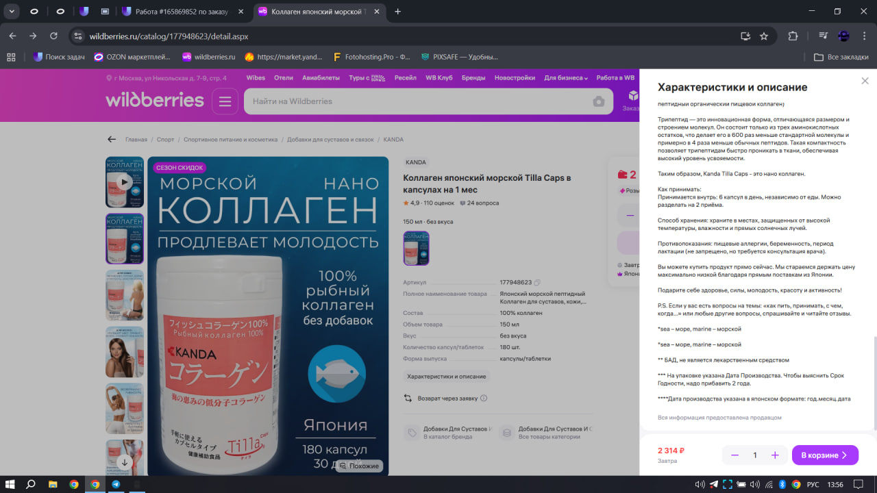
Task: Open Добавки для суставов и связок breadcrumb
Action: tap(330, 140)
